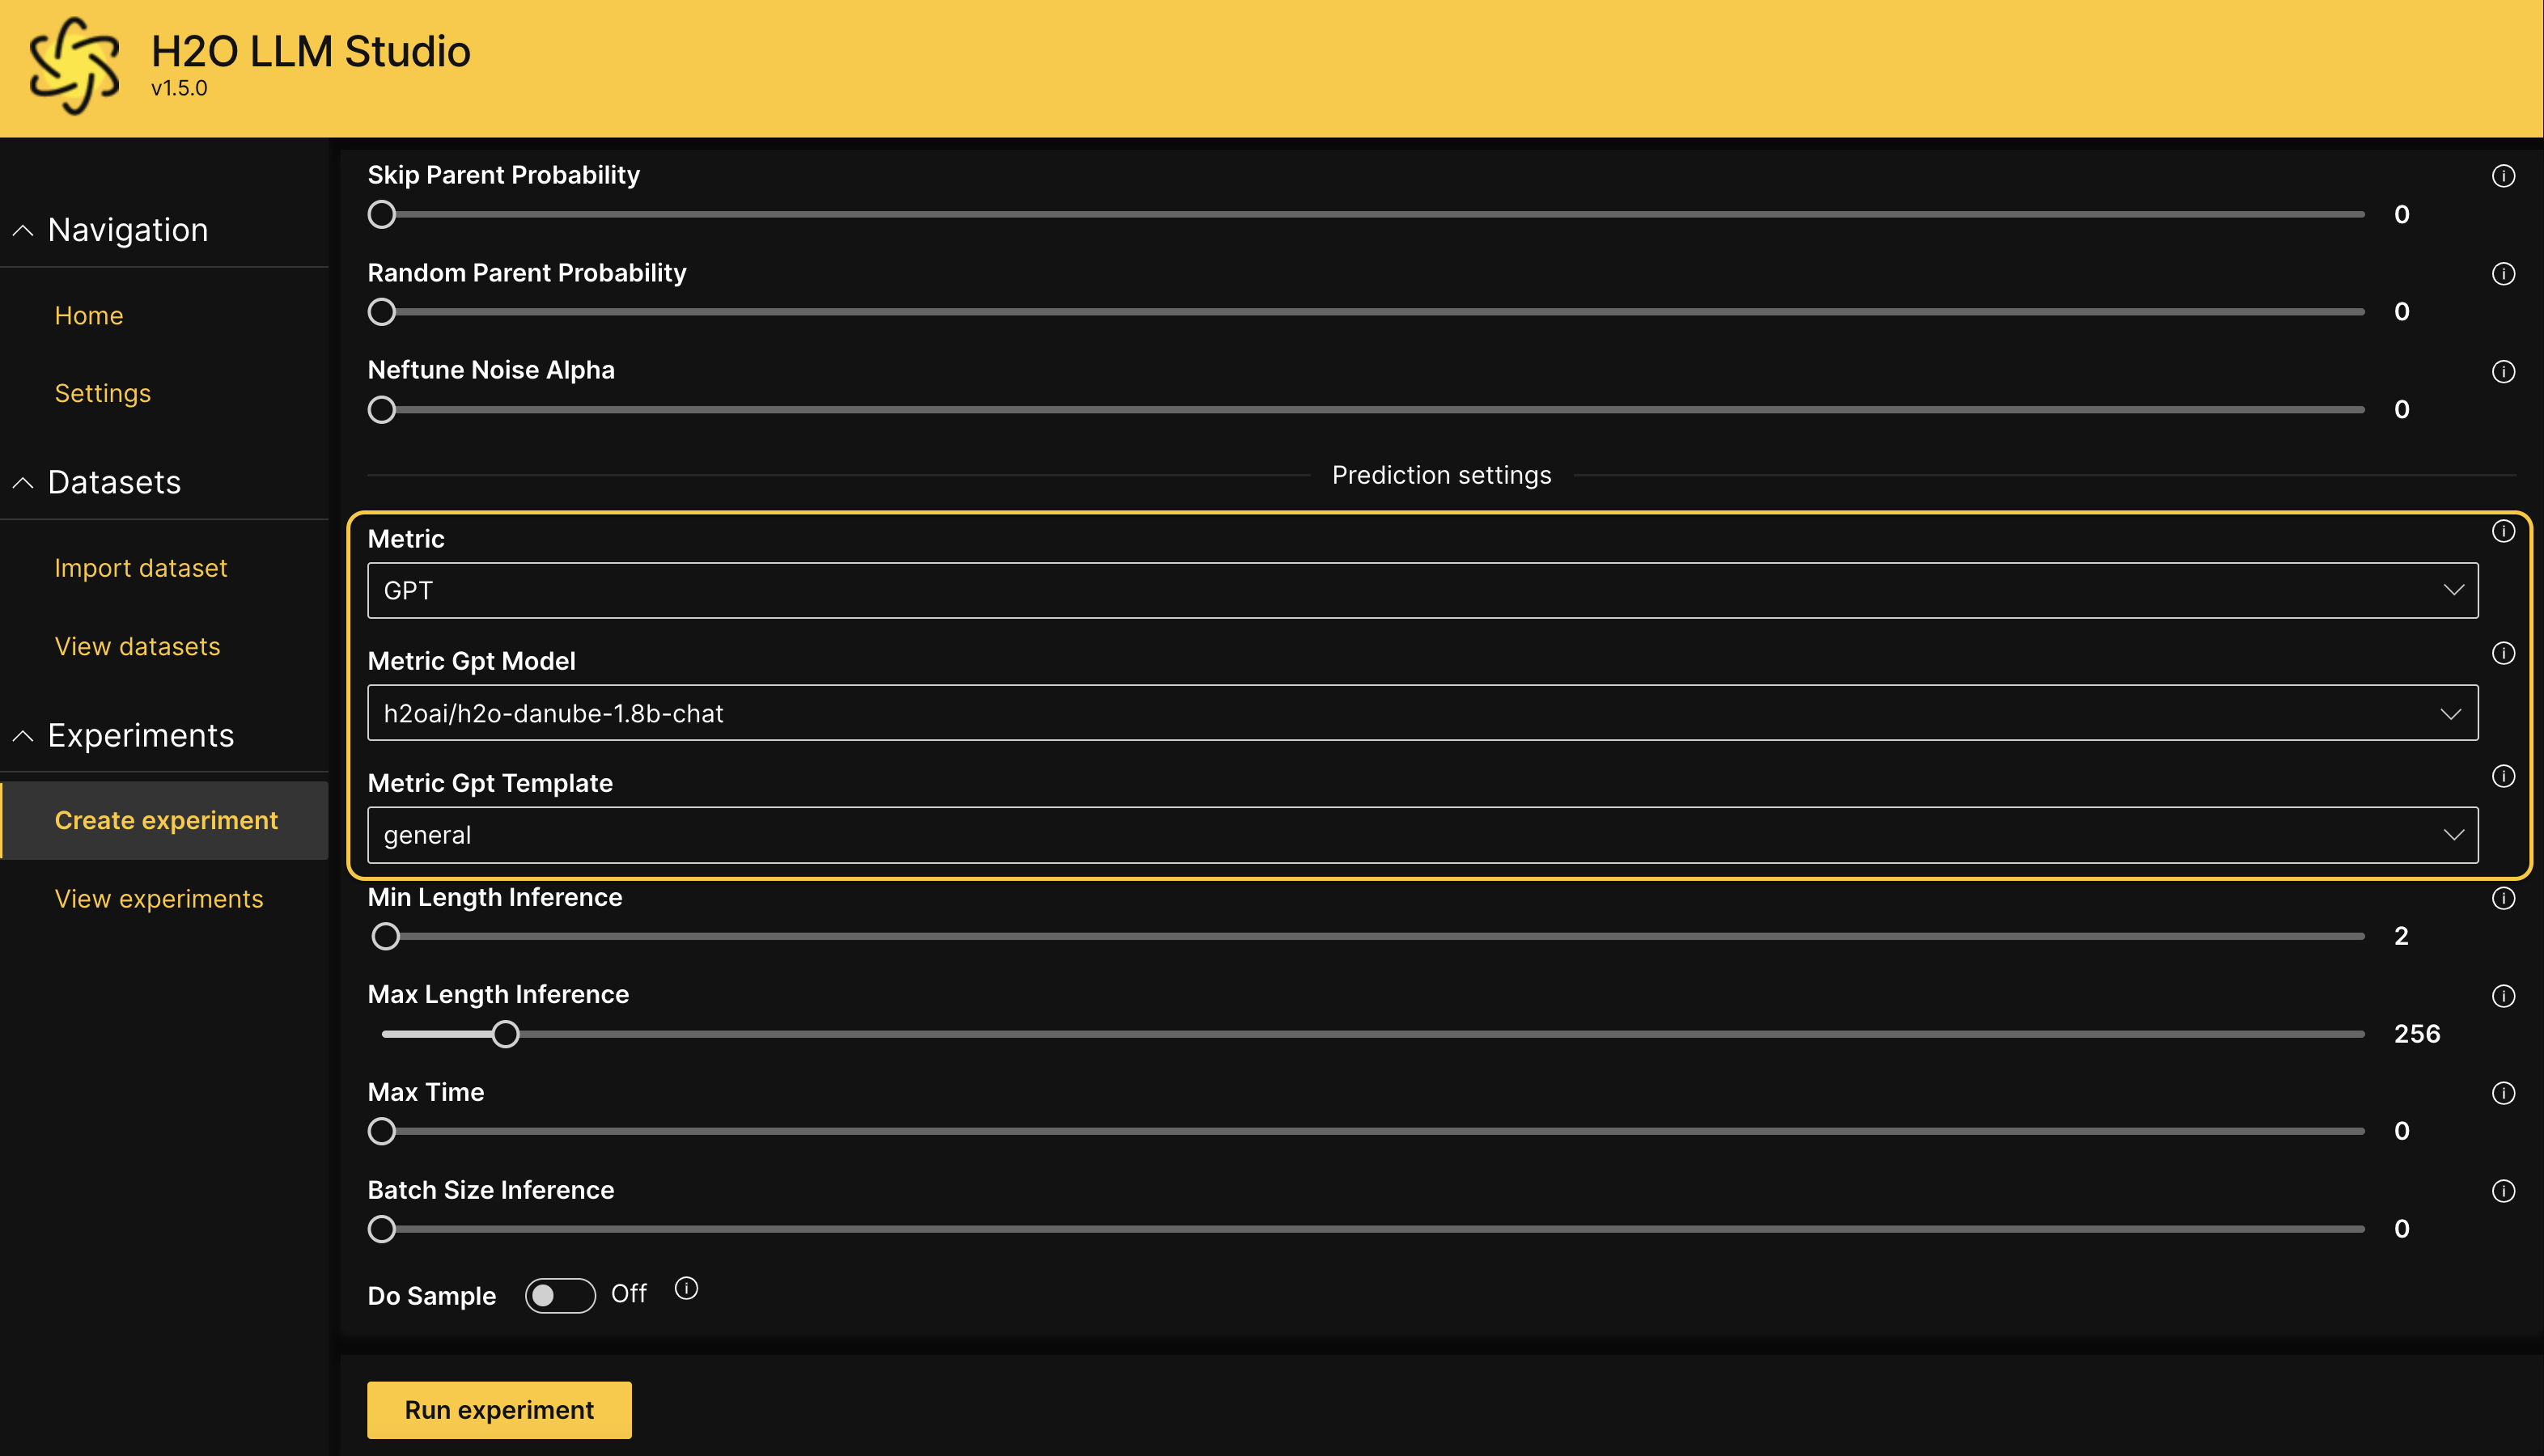Show info tooltip for Metric Gpt Template
Image resolution: width=2544 pixels, height=1456 pixels.
[2503, 776]
